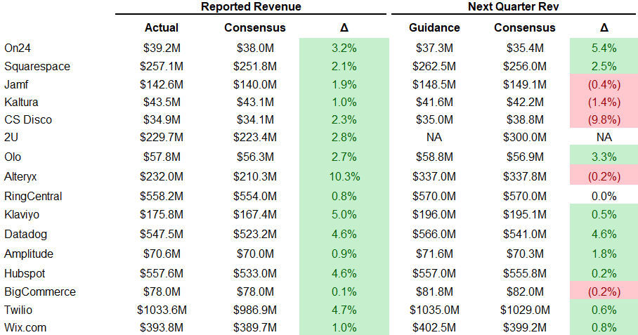Screen dimensions: 638x335
Task: Select Jamf guidance delta (0.4%)
Action: pyautogui.click(x=604, y=84)
